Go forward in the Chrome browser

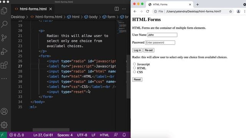coord(141,11)
